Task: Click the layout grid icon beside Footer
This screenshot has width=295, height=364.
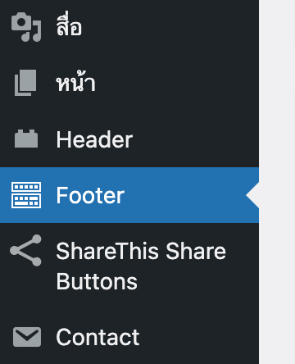Action: pos(26,195)
